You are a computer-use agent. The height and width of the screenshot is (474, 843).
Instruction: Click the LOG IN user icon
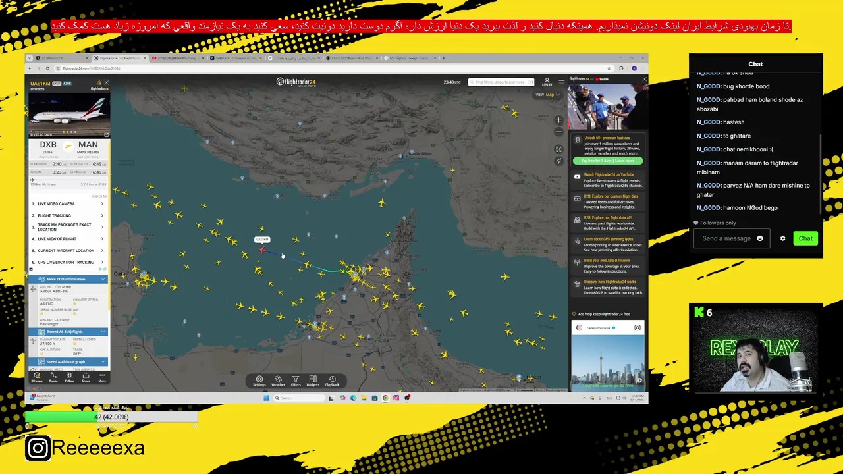[x=547, y=82]
